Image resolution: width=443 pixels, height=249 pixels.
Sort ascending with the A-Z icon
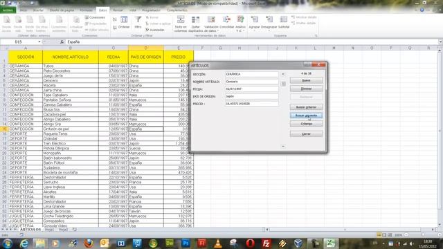pyautogui.click(x=115, y=19)
